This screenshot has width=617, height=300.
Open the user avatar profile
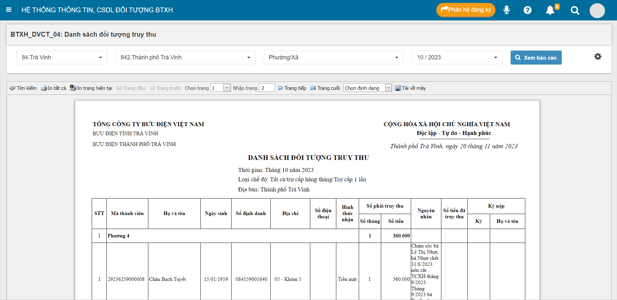tap(597, 11)
